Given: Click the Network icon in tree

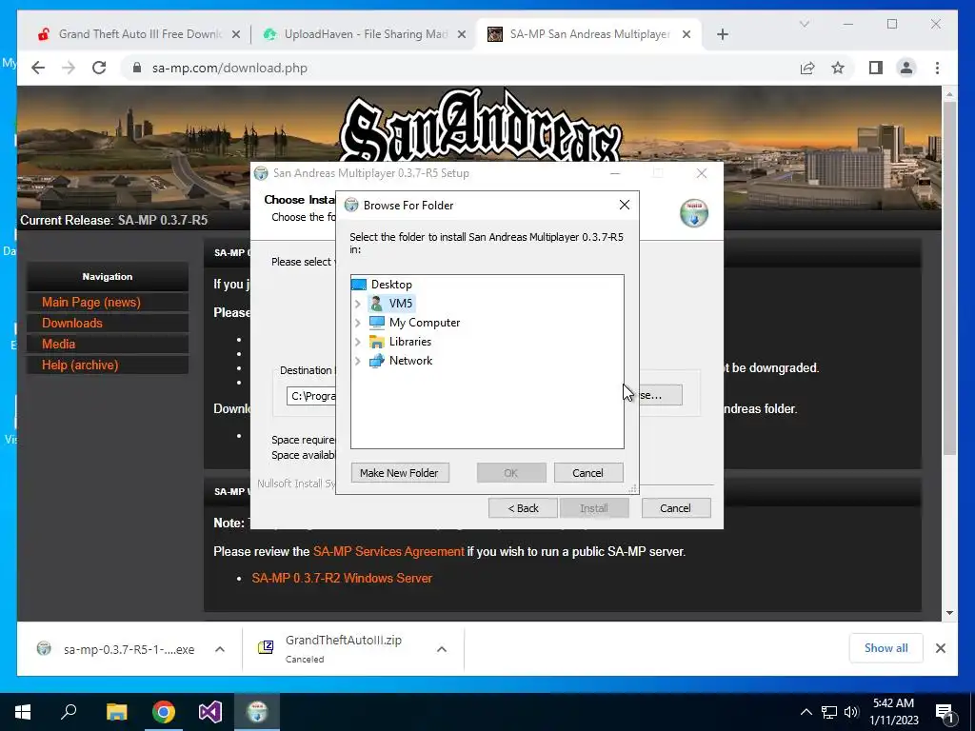Looking at the screenshot, I should point(377,361).
